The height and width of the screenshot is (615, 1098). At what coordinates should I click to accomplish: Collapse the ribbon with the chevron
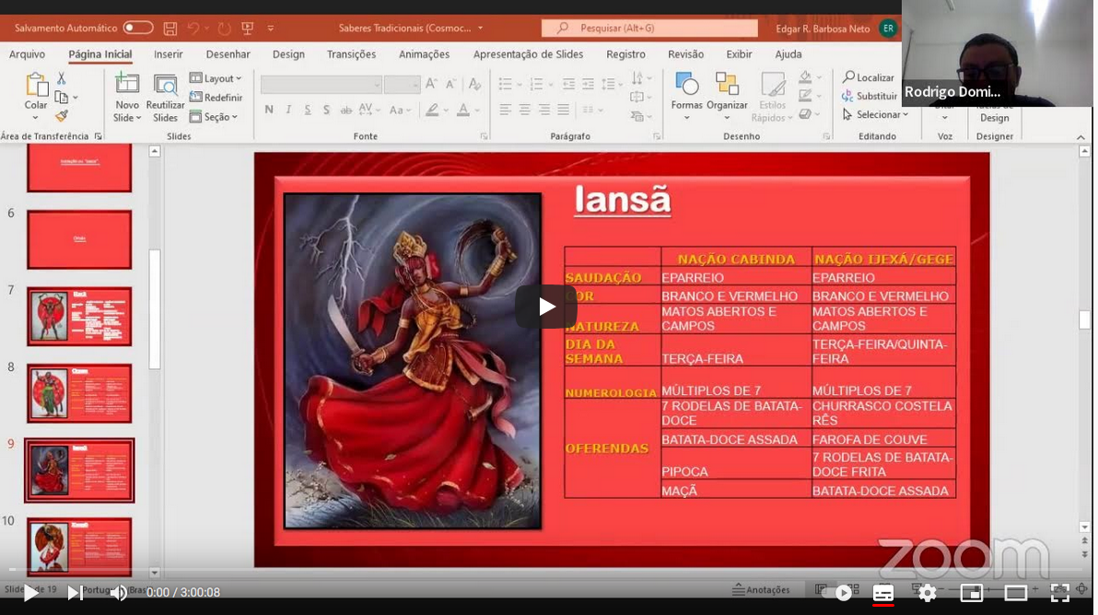[x=1080, y=137]
